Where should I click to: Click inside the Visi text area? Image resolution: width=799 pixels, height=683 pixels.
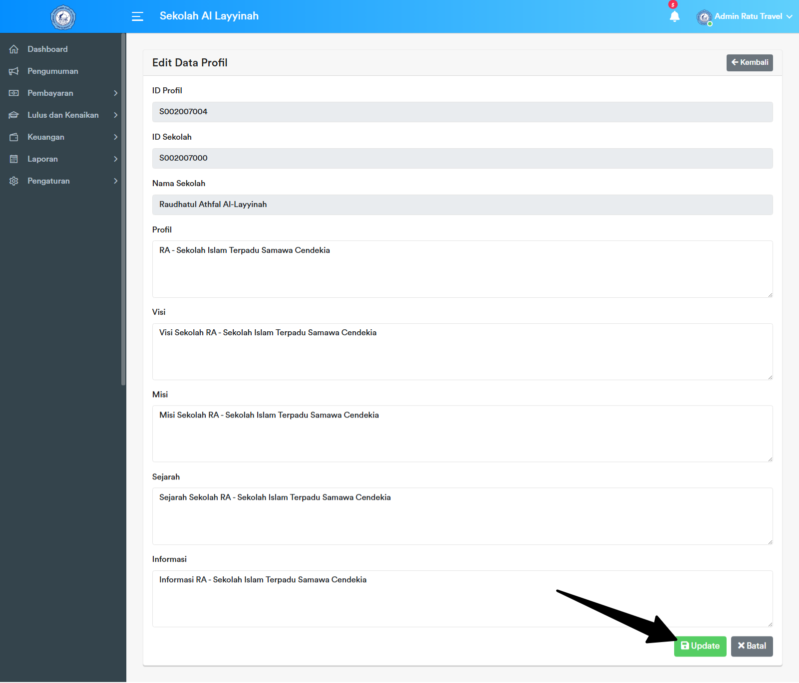pos(462,352)
